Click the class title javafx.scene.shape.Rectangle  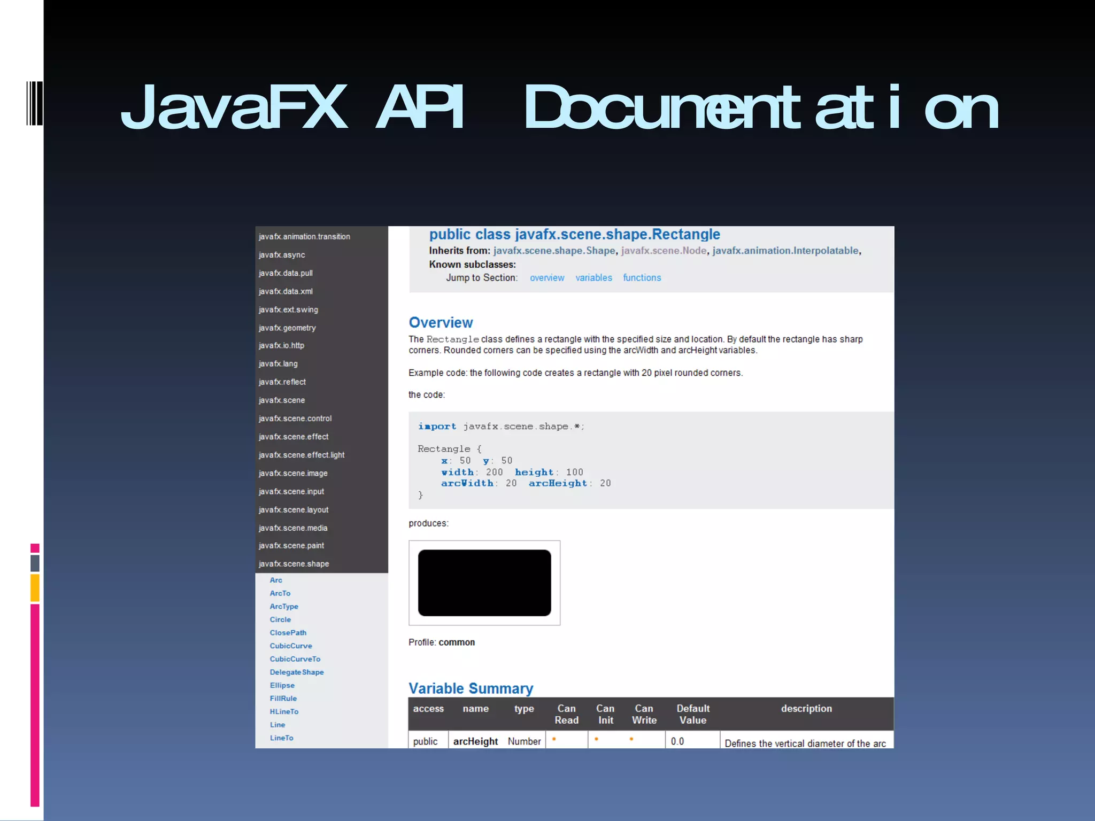(618, 234)
